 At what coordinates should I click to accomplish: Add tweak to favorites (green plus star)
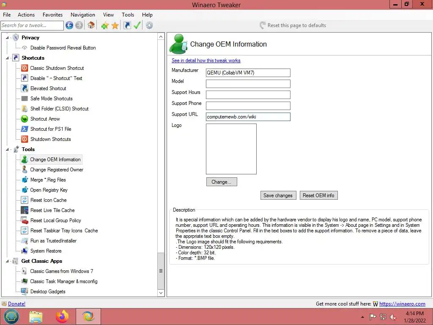105,25
